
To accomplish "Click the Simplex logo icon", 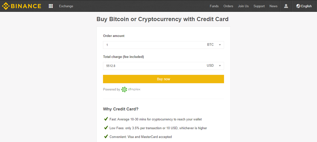I will point(124,90).
